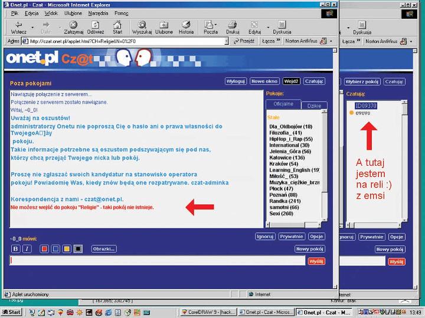Viewport: 425px width, 318px height.
Task: Click the Nowe okno button
Action: 264,81
